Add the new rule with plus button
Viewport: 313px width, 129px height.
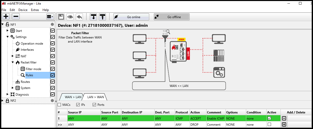coord(284,124)
